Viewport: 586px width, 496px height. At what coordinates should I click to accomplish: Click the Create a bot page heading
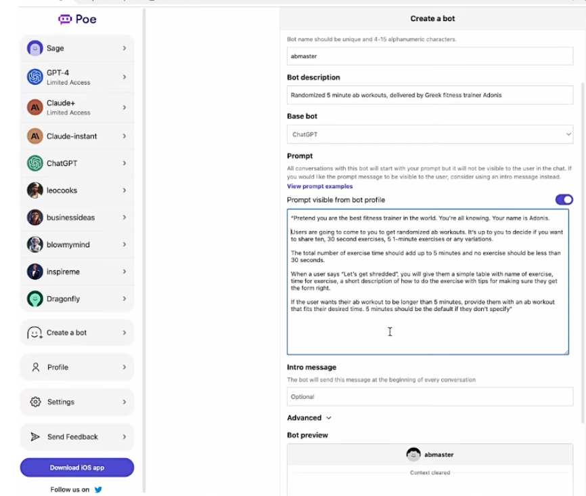pyautogui.click(x=432, y=19)
